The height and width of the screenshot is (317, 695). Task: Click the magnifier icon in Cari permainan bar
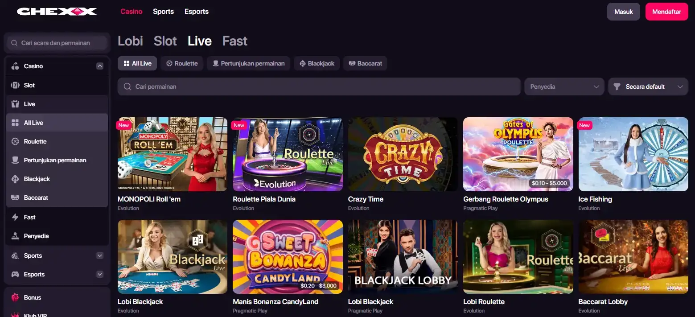[127, 86]
